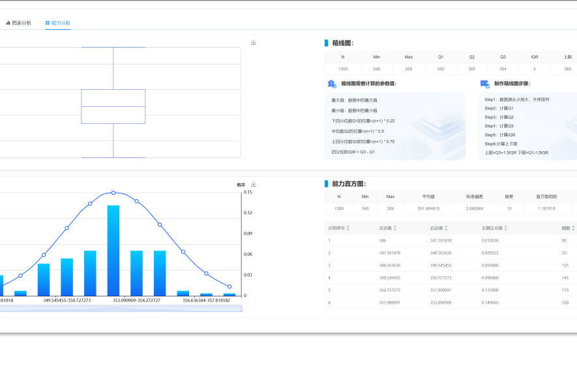Click the normal value 0.029523
This screenshot has width=577, height=383.
click(490, 253)
